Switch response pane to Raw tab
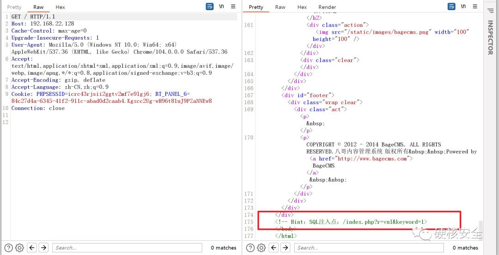Image resolution: width=499 pixels, height=255 pixels. pyautogui.click(x=280, y=7)
